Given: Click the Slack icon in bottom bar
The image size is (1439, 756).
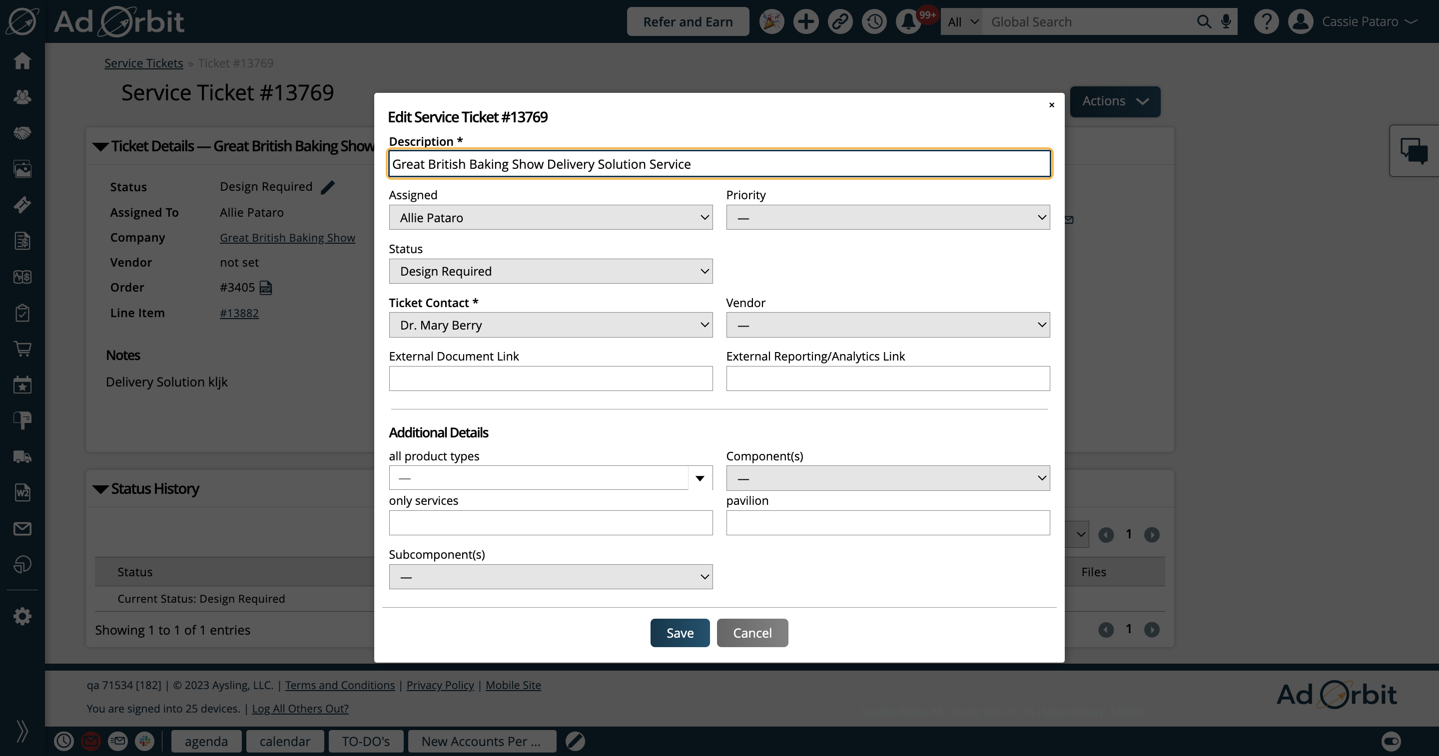Looking at the screenshot, I should tap(145, 742).
